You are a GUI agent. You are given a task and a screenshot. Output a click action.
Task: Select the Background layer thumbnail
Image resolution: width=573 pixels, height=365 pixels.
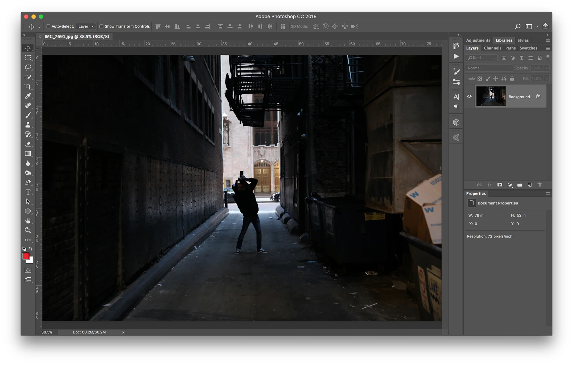(491, 96)
